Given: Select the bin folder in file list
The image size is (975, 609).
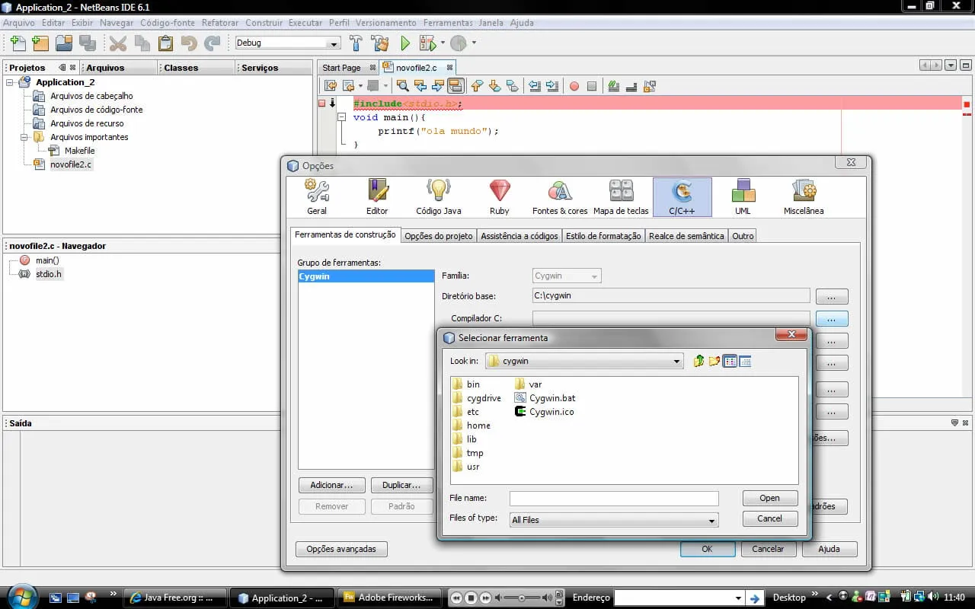Looking at the screenshot, I should tap(465, 384).
